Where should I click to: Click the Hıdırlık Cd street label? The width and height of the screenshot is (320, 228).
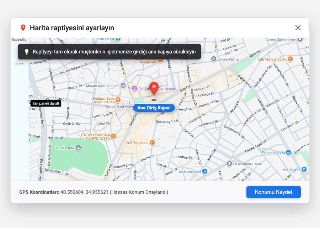click(x=55, y=138)
